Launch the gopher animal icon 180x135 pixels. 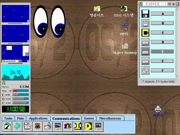pyautogui.click(x=37, y=127)
